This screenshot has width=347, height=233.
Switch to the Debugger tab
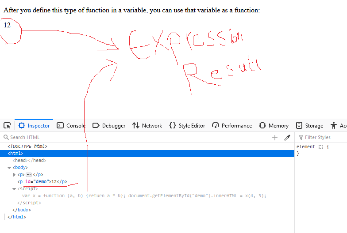109,125
